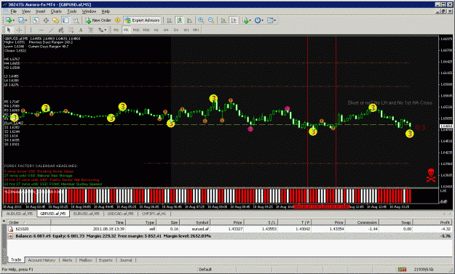Select the Fibonacci Retracement tool
455x274 pixels.
click(71, 30)
